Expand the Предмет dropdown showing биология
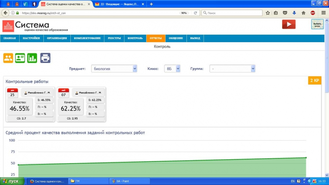Screen dimensions: 329x185 (114, 69)
